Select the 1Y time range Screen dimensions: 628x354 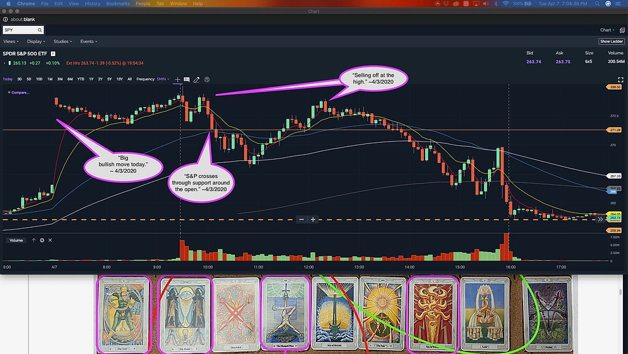coord(91,79)
